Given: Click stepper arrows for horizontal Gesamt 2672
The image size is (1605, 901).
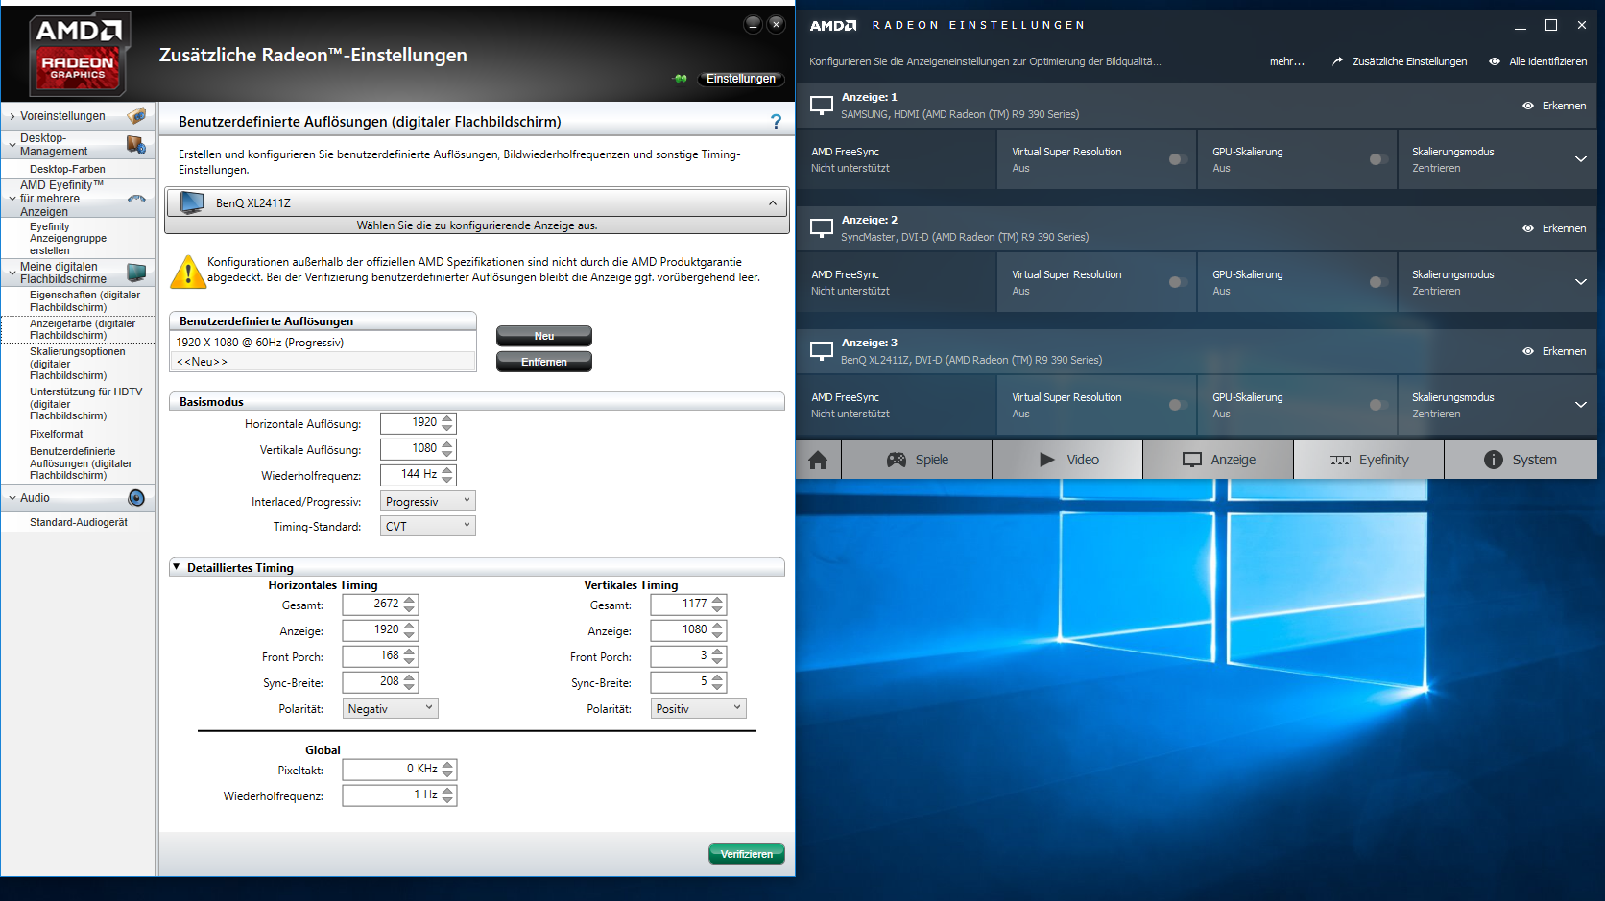Looking at the screenshot, I should pos(410,605).
